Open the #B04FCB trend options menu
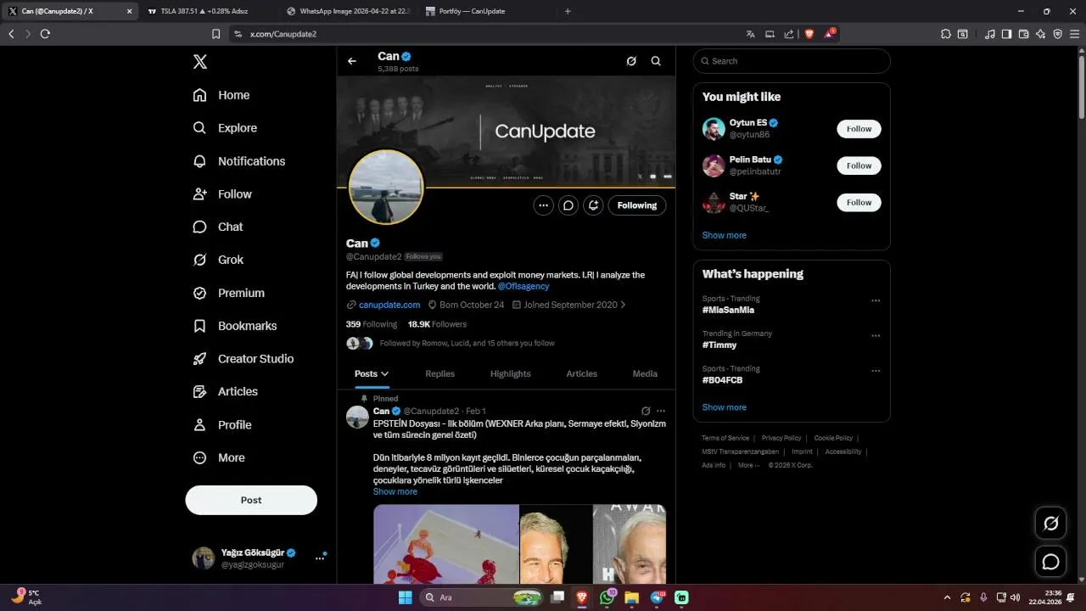1086x611 pixels. point(876,371)
